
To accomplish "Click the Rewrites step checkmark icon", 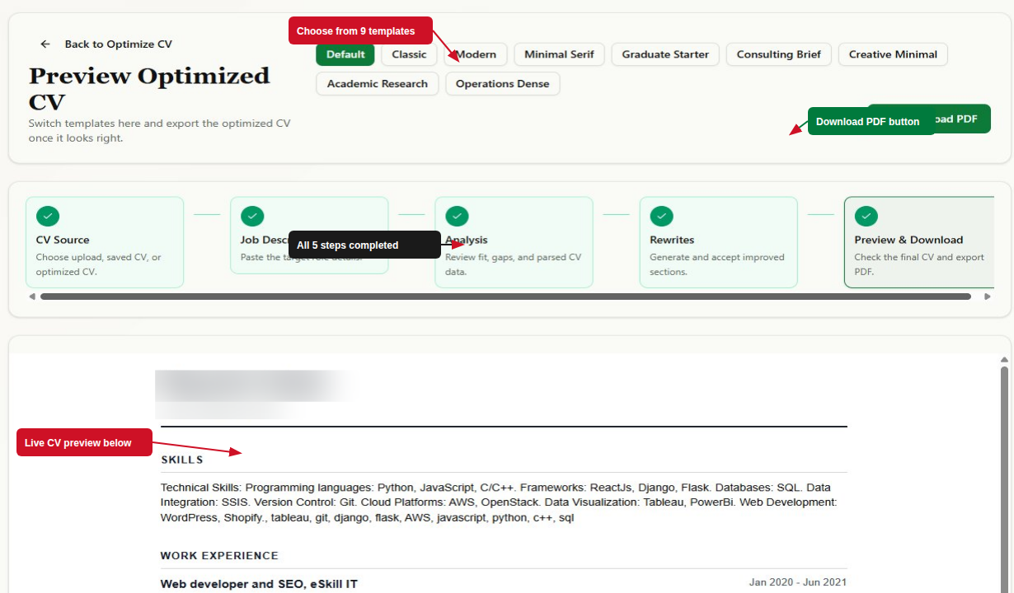I will [x=661, y=216].
